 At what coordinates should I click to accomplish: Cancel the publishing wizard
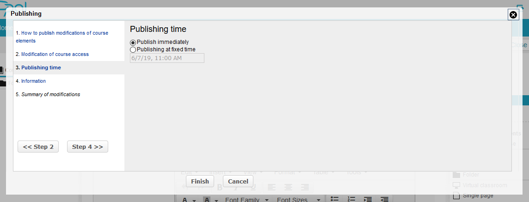pyautogui.click(x=238, y=181)
